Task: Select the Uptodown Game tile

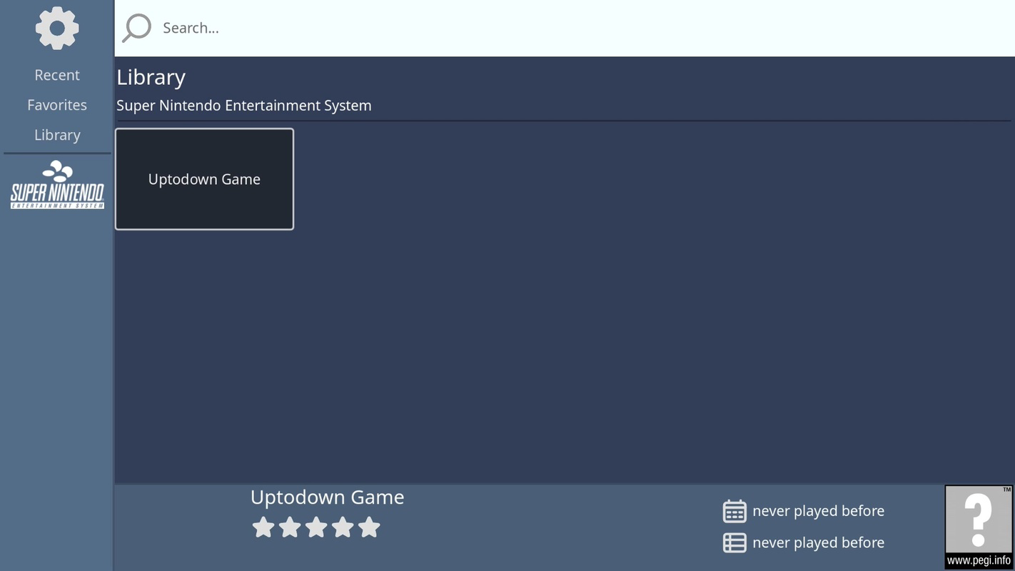Action: pyautogui.click(x=204, y=179)
